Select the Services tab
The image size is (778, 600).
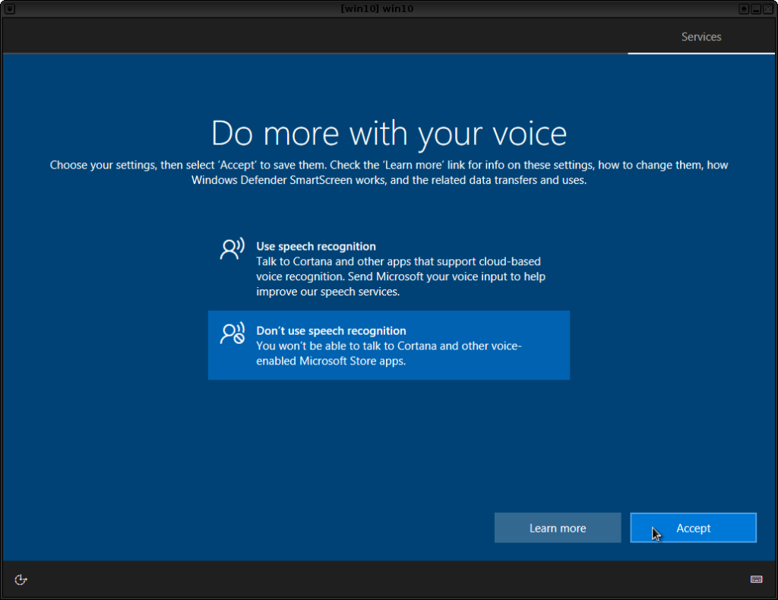point(701,36)
